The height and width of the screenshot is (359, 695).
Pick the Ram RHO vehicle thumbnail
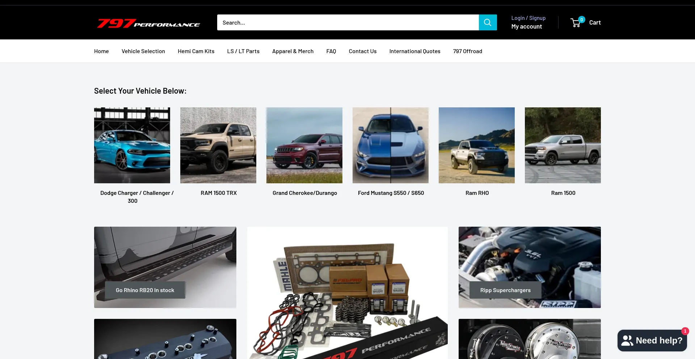click(x=476, y=145)
